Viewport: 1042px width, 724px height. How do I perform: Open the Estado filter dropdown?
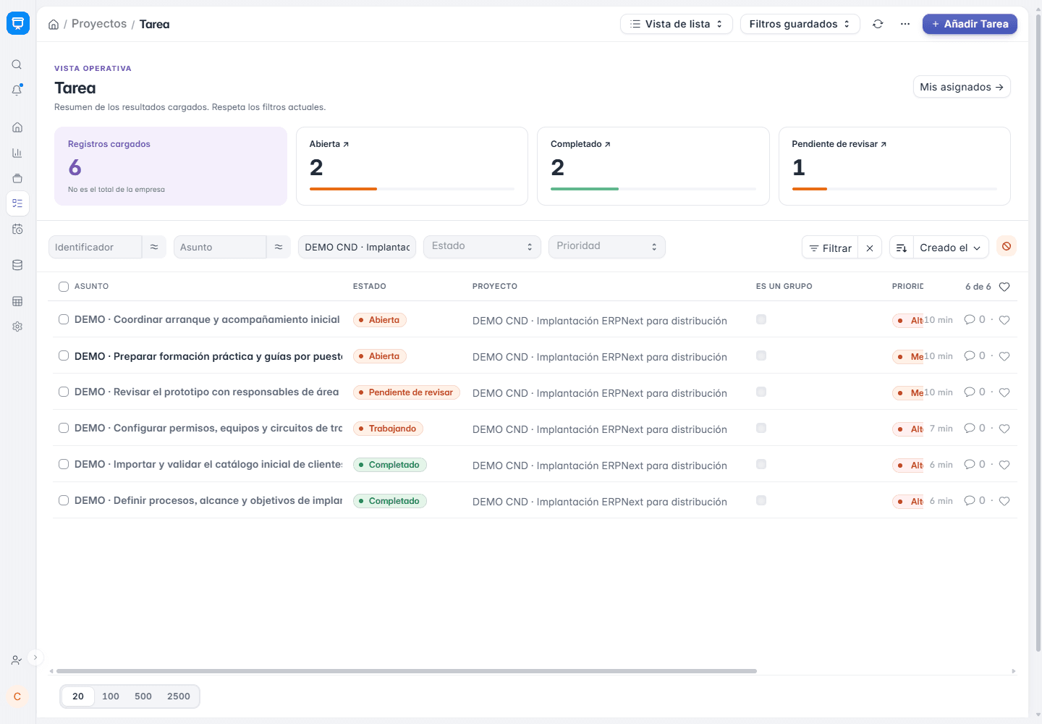(x=482, y=247)
